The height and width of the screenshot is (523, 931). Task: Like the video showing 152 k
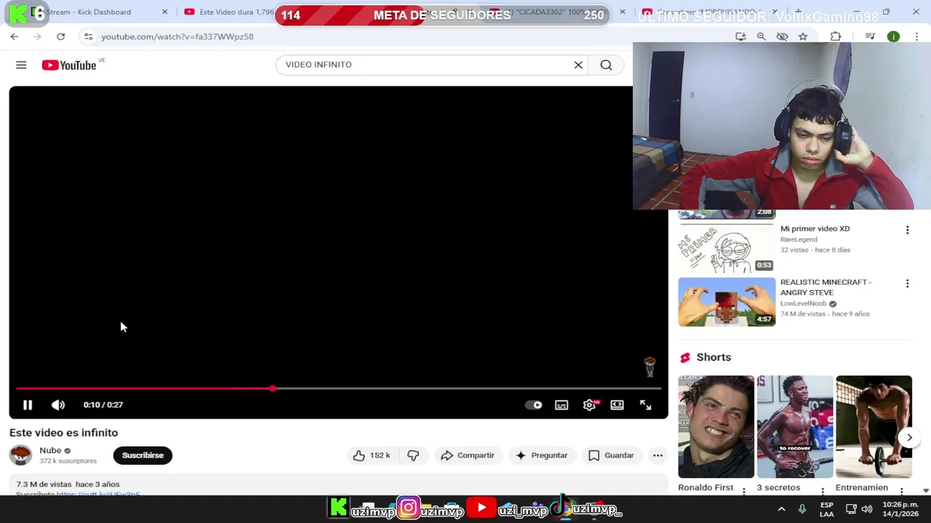[x=372, y=455]
